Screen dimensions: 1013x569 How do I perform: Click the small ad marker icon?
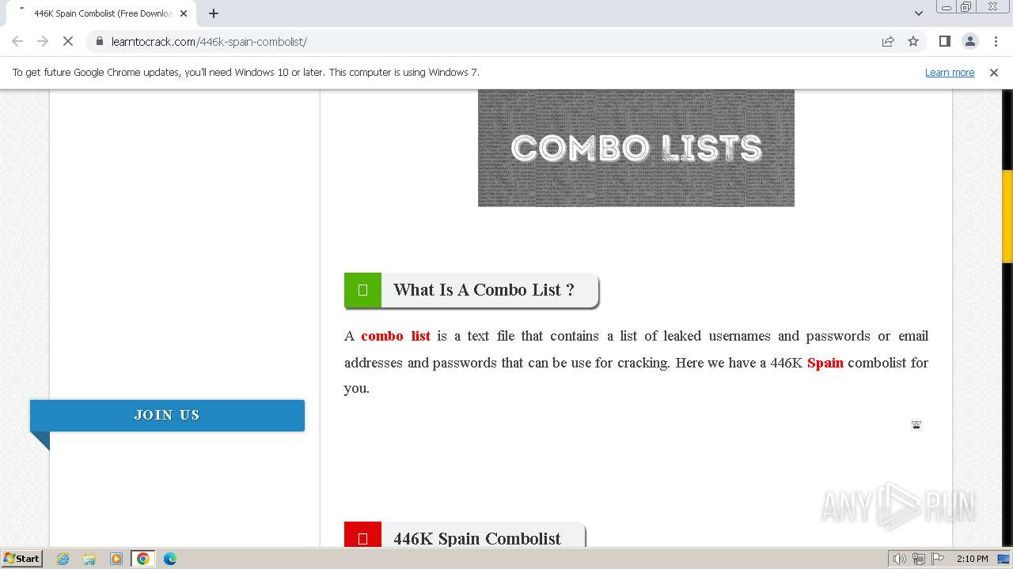tap(916, 425)
